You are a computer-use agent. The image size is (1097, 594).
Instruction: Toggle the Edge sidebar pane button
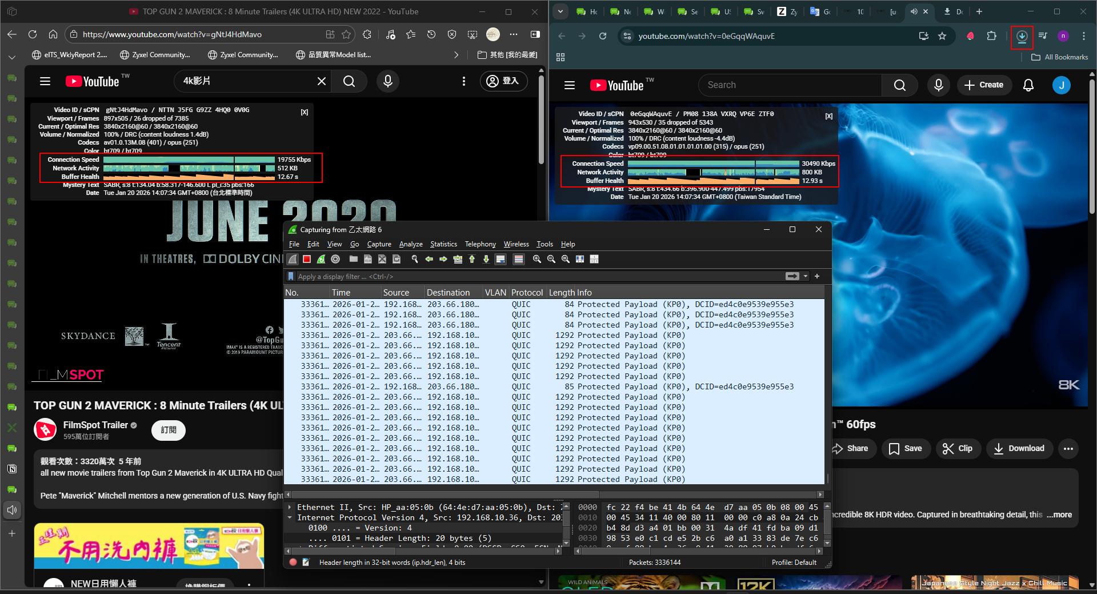[535, 34]
